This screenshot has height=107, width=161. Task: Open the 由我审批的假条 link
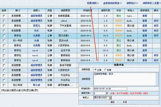pos(112,3)
